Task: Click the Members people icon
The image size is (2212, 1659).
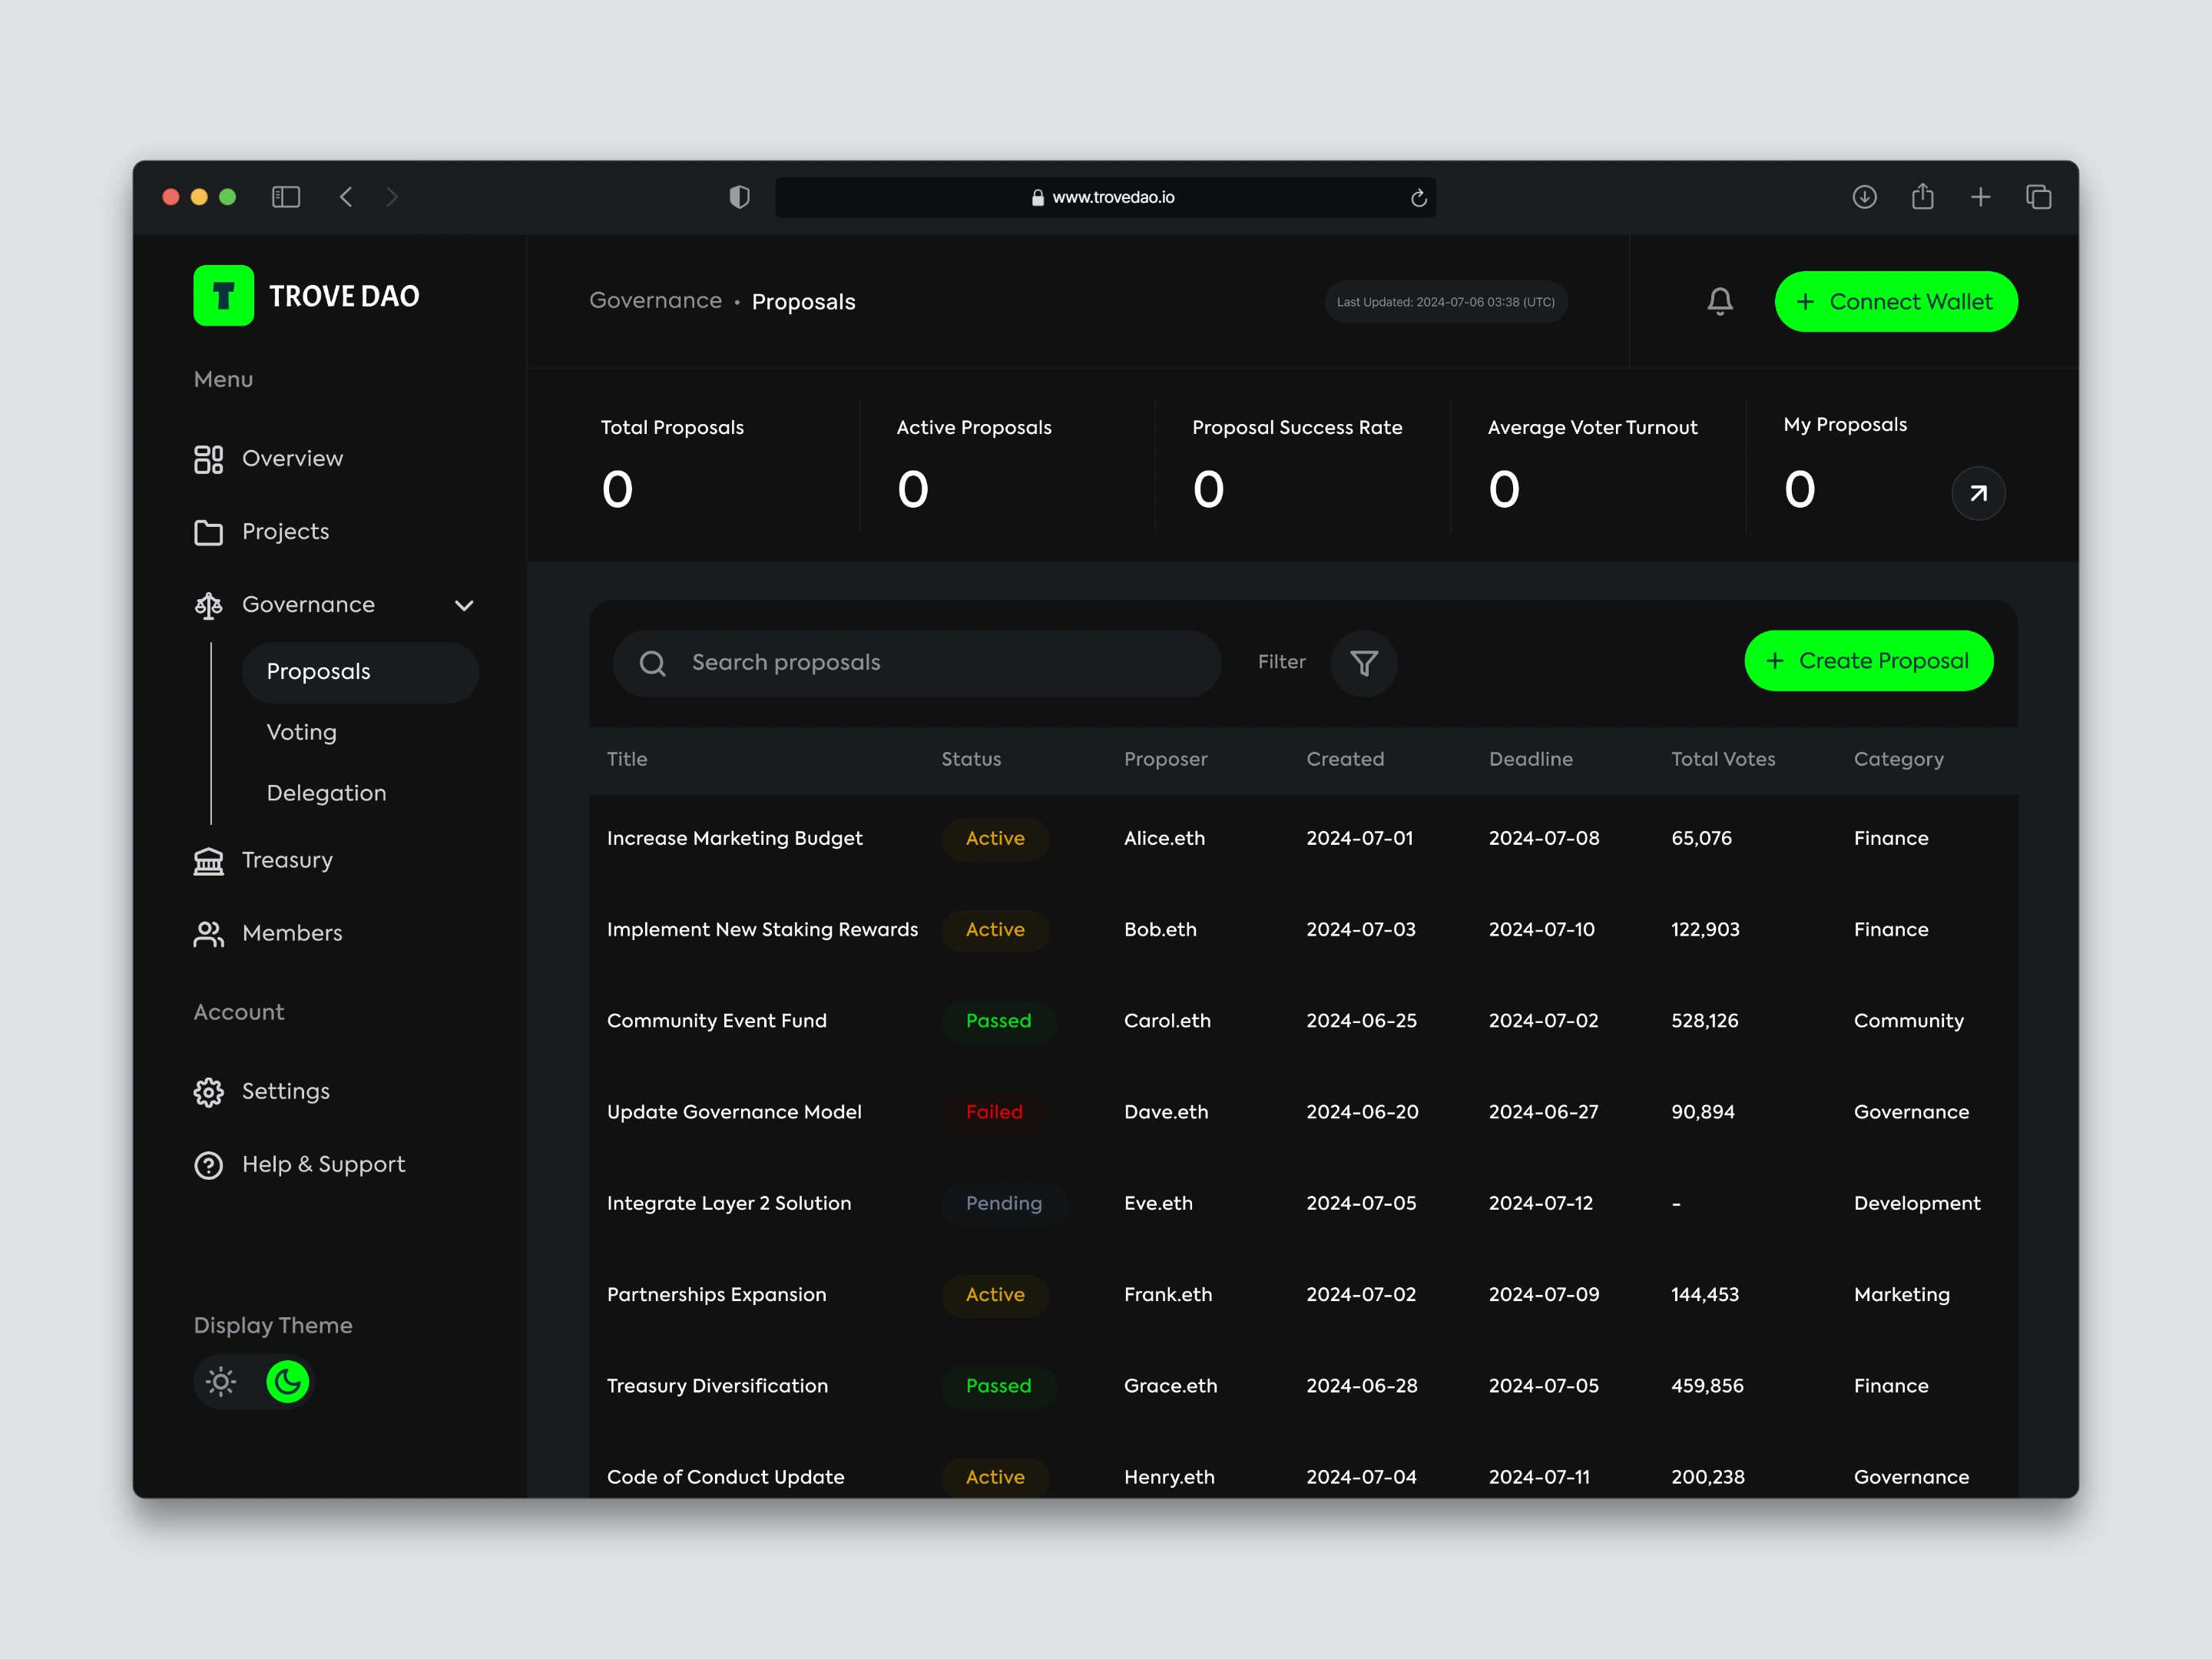Action: (x=208, y=934)
